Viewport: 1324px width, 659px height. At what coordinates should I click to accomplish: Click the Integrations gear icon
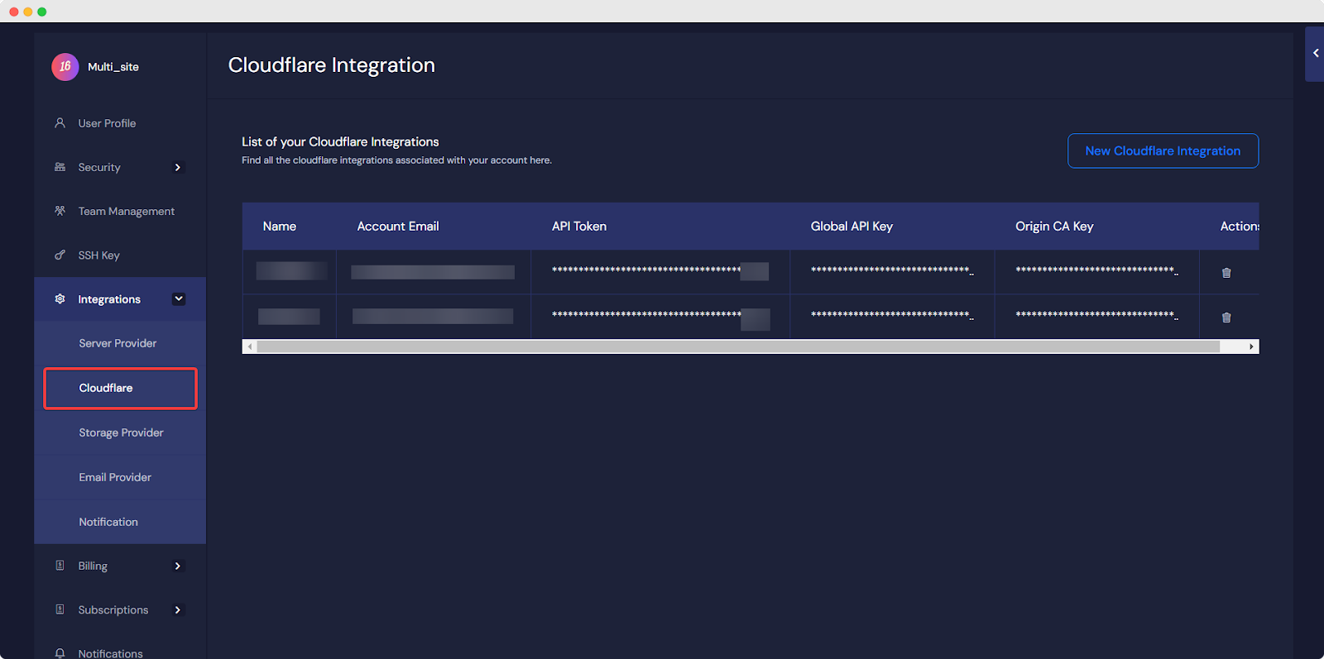[60, 298]
